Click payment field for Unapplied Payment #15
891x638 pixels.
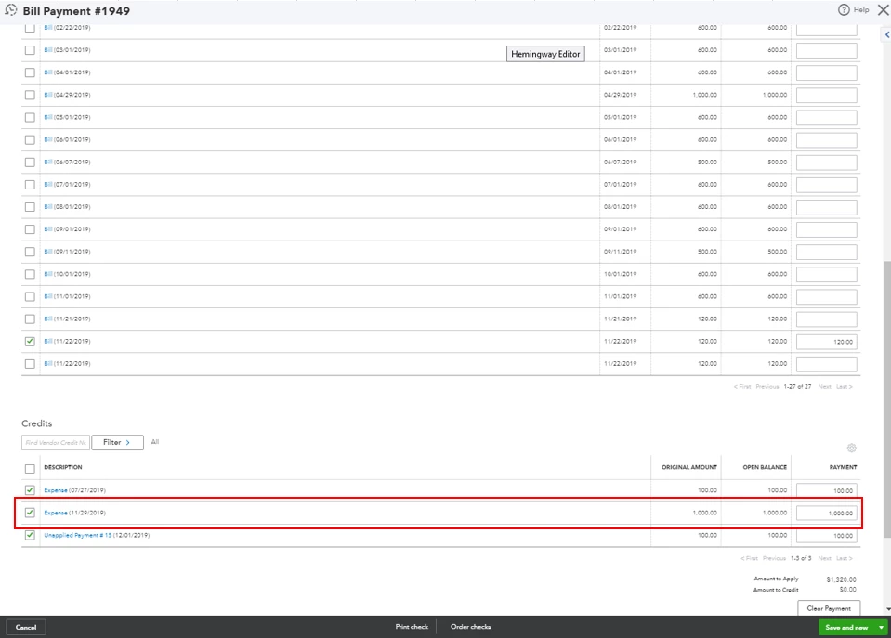click(826, 535)
